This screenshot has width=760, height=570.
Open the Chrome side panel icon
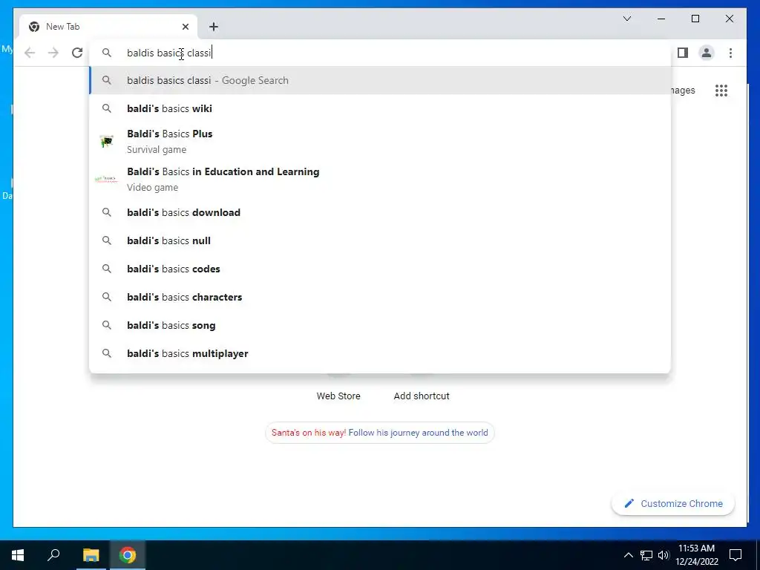(683, 53)
